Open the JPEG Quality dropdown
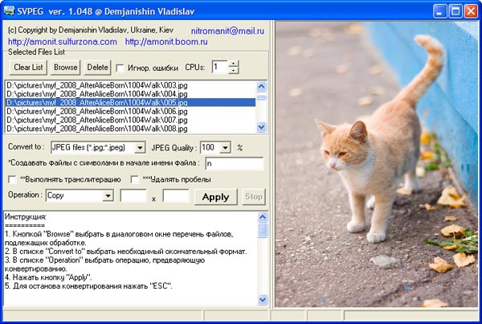The height and width of the screenshot is (324, 482). (225, 148)
